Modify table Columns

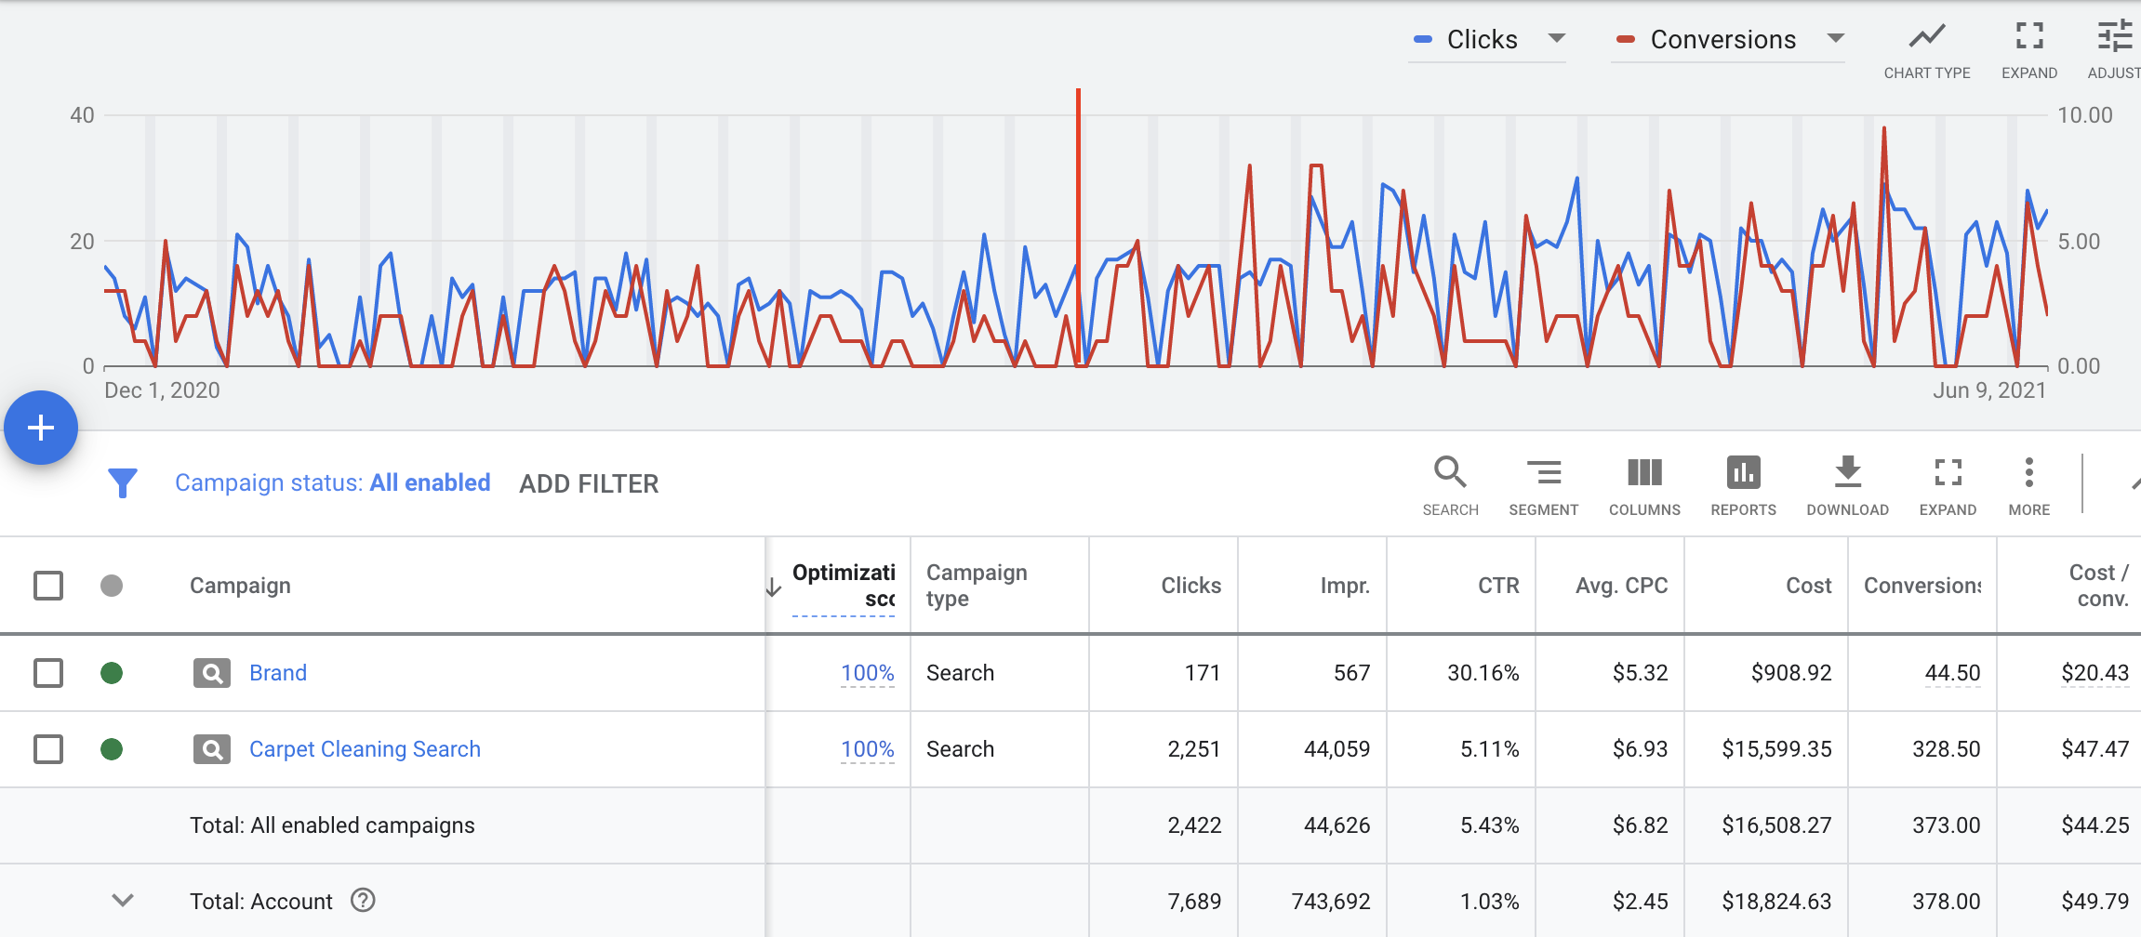point(1644,483)
